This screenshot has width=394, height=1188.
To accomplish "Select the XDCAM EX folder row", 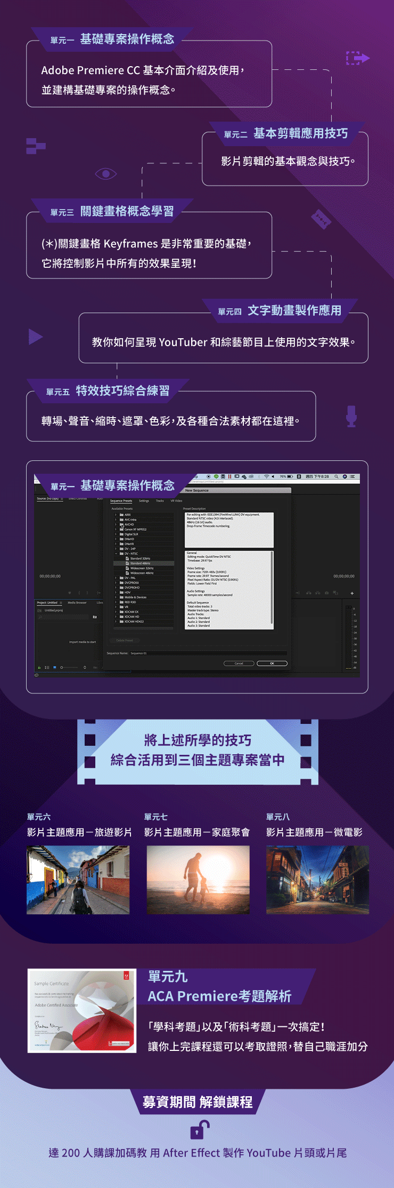I will click(143, 612).
